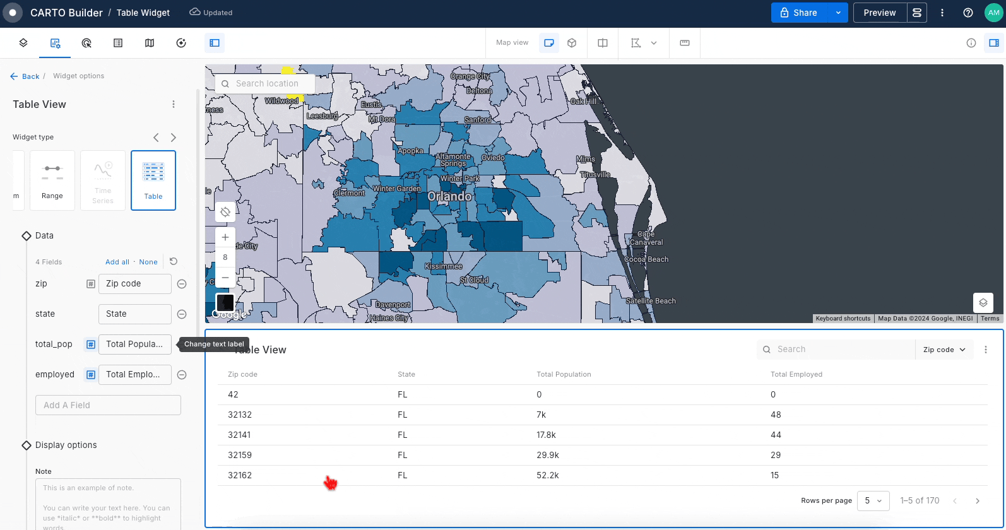The image size is (1006, 530).
Task: Click the Add all fields link
Action: [x=117, y=262]
